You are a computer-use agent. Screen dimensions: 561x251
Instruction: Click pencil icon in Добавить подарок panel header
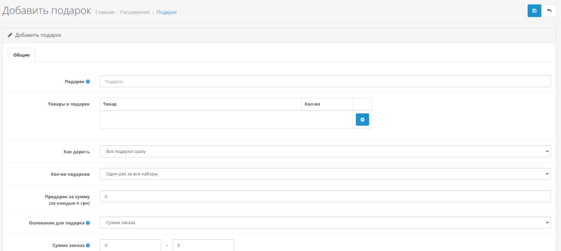point(10,35)
